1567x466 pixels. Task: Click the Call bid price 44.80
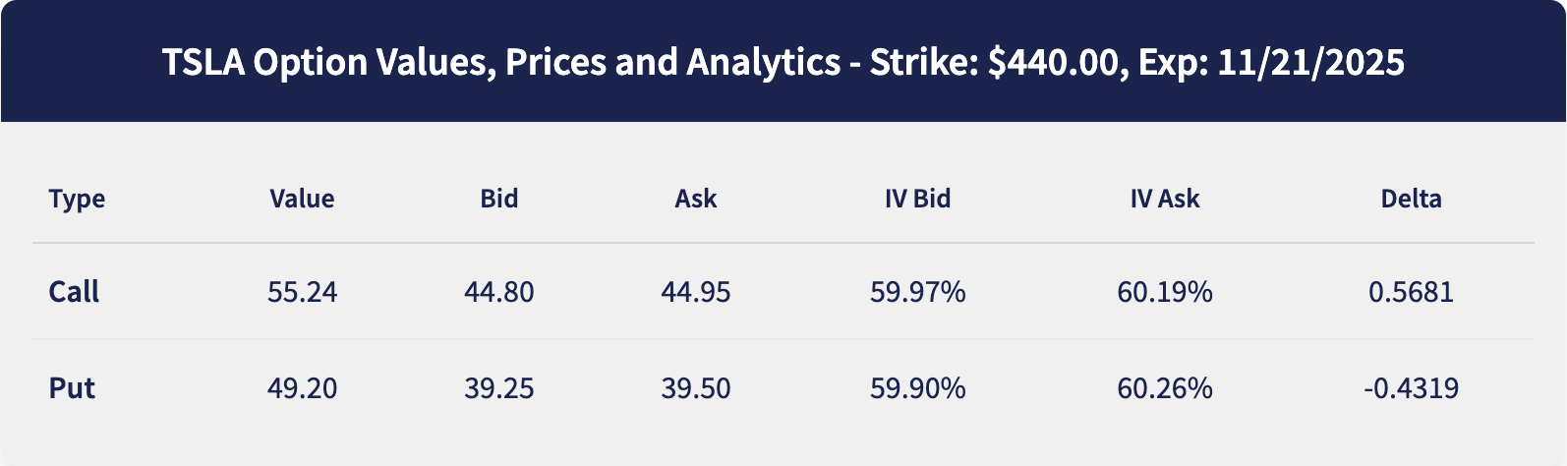coord(498,292)
